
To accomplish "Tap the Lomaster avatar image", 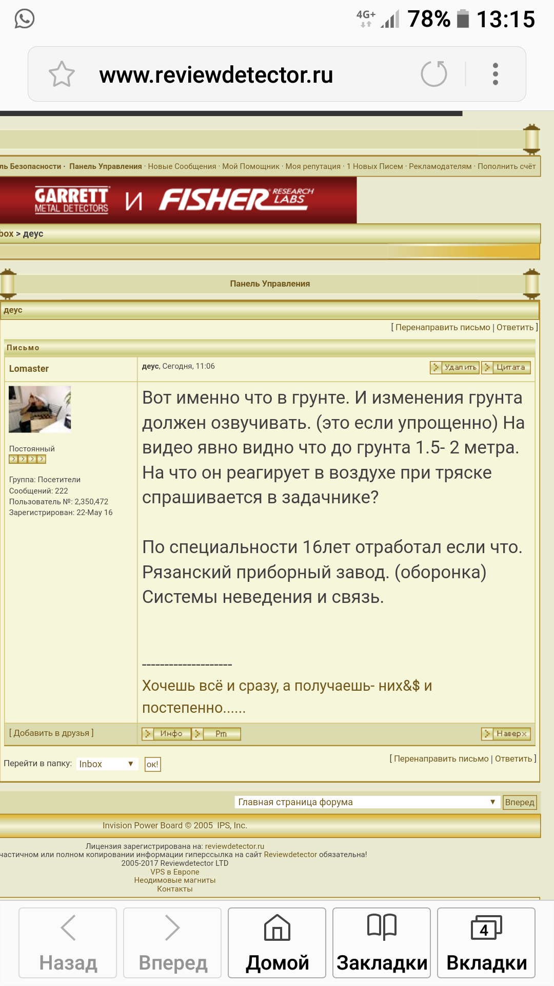I will (40, 409).
